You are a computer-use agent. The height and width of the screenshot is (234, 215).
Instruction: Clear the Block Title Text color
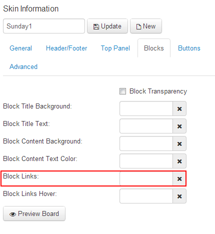179,126
